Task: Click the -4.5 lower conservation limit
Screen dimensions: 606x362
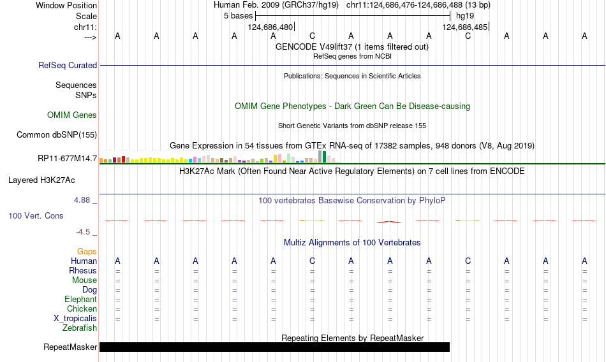Action: click(x=83, y=232)
